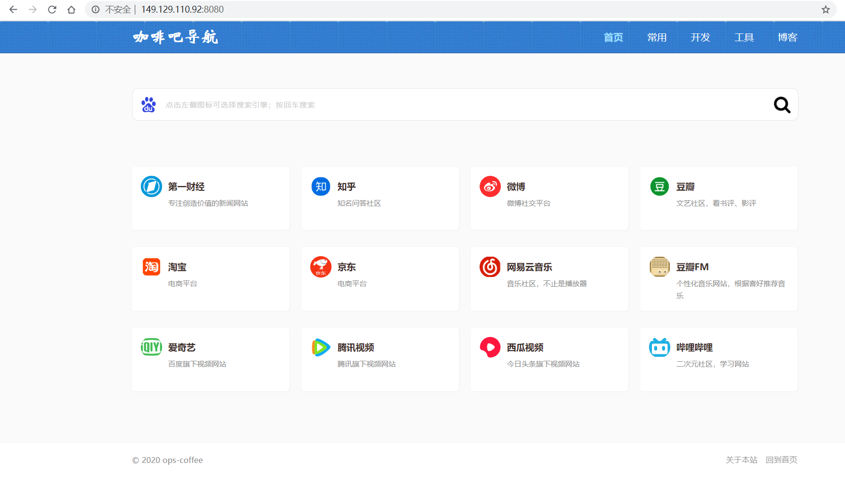
Task: Open the 哔哩哔哩 title link
Action: (x=694, y=347)
